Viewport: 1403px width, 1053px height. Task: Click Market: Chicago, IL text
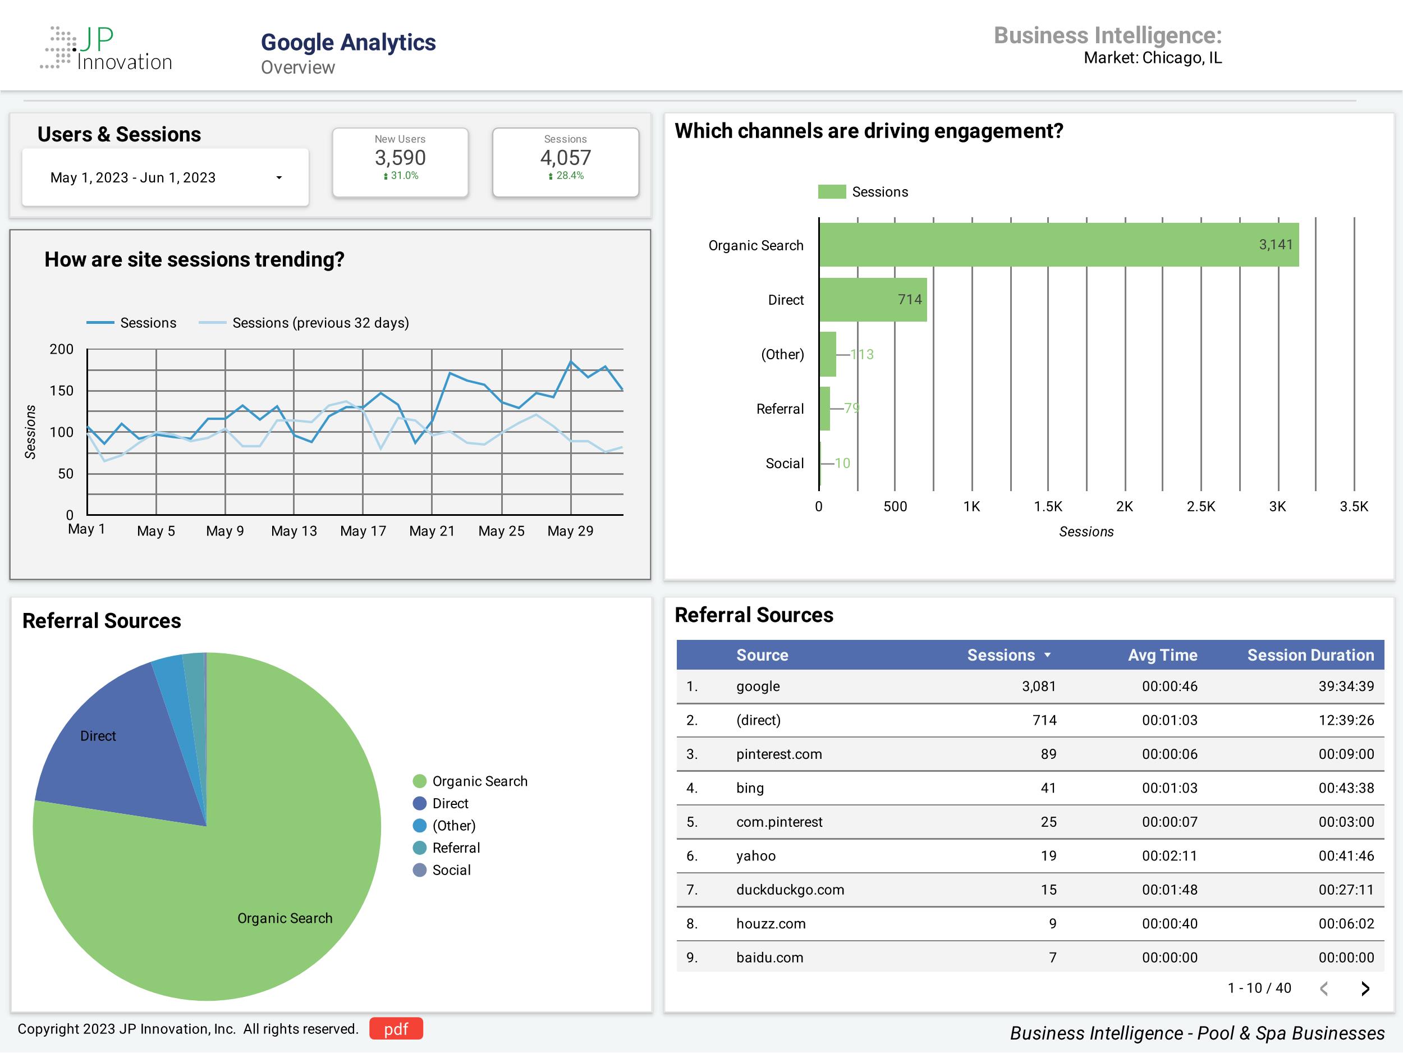click(1153, 58)
